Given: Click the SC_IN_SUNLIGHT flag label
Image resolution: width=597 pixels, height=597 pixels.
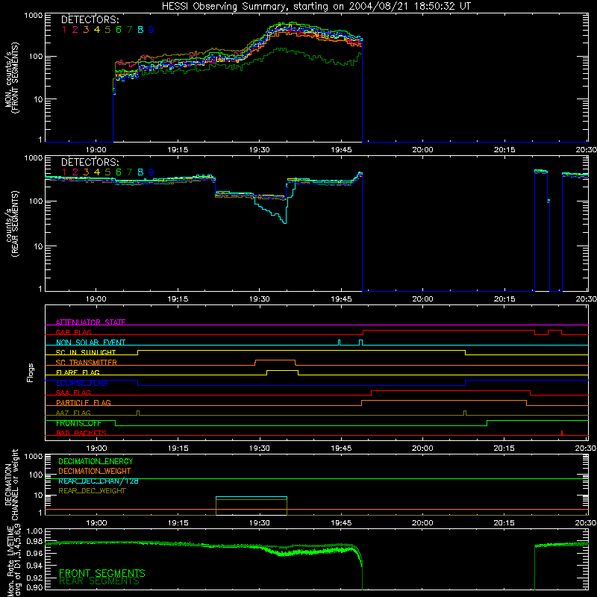Looking at the screenshot, I should (86, 352).
